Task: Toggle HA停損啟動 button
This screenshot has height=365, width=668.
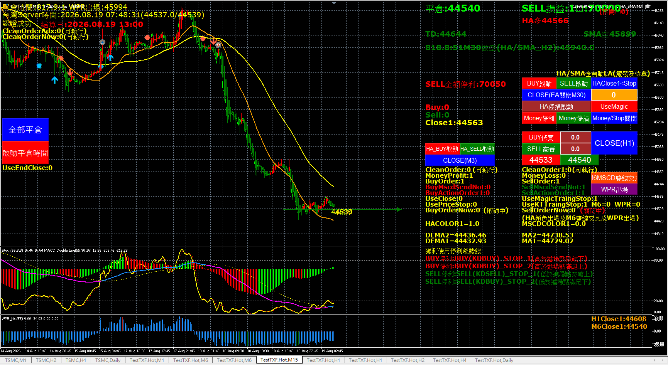Action: [x=556, y=107]
